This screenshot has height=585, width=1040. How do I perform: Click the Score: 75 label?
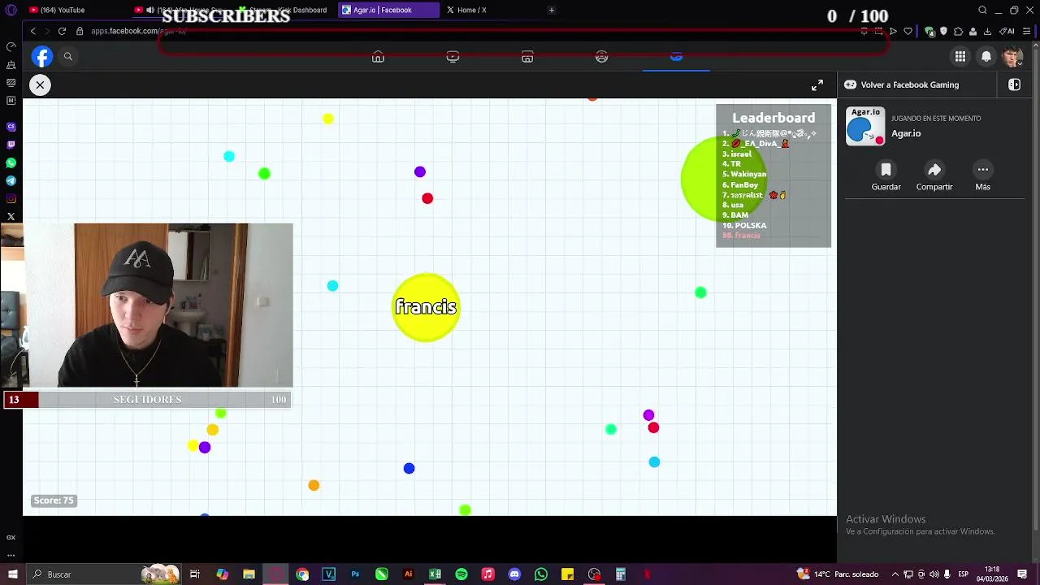[54, 500]
